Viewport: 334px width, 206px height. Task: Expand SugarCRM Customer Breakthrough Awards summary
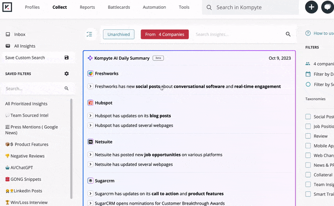tap(90, 203)
